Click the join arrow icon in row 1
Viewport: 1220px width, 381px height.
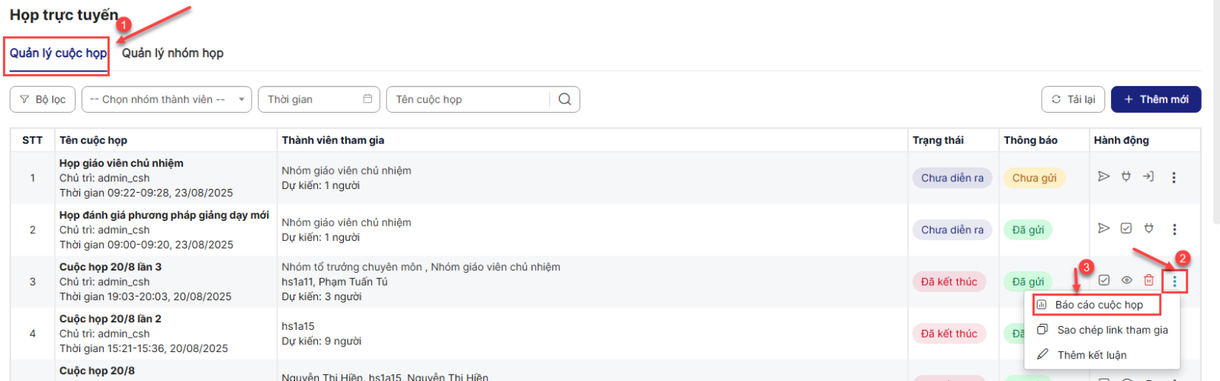coord(1148,177)
